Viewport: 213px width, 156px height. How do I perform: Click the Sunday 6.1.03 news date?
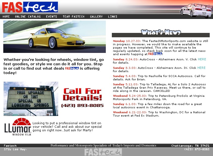pyautogui.click(x=125, y=104)
